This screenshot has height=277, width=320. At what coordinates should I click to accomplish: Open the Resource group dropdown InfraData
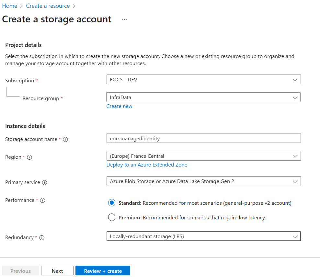pos(203,98)
